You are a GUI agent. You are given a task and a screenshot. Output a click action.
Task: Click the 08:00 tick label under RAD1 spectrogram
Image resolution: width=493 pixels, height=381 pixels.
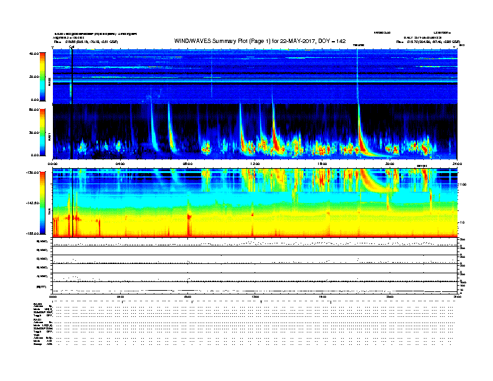click(187, 164)
